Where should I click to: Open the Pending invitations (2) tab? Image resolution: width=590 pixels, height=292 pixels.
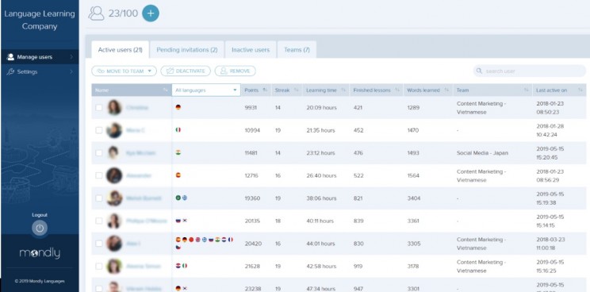pos(187,50)
